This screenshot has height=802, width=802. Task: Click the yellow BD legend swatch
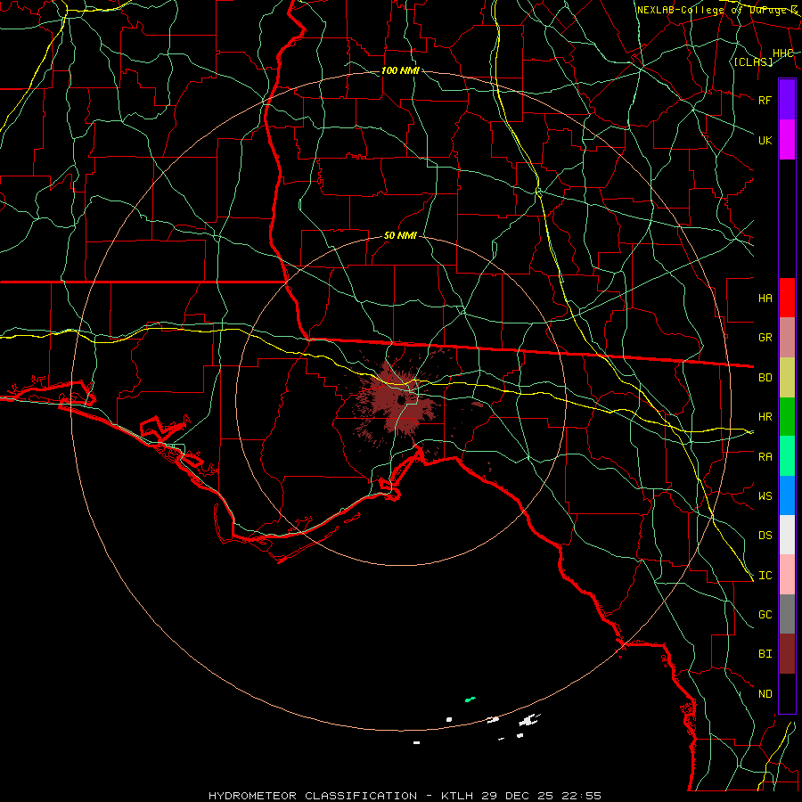click(787, 378)
